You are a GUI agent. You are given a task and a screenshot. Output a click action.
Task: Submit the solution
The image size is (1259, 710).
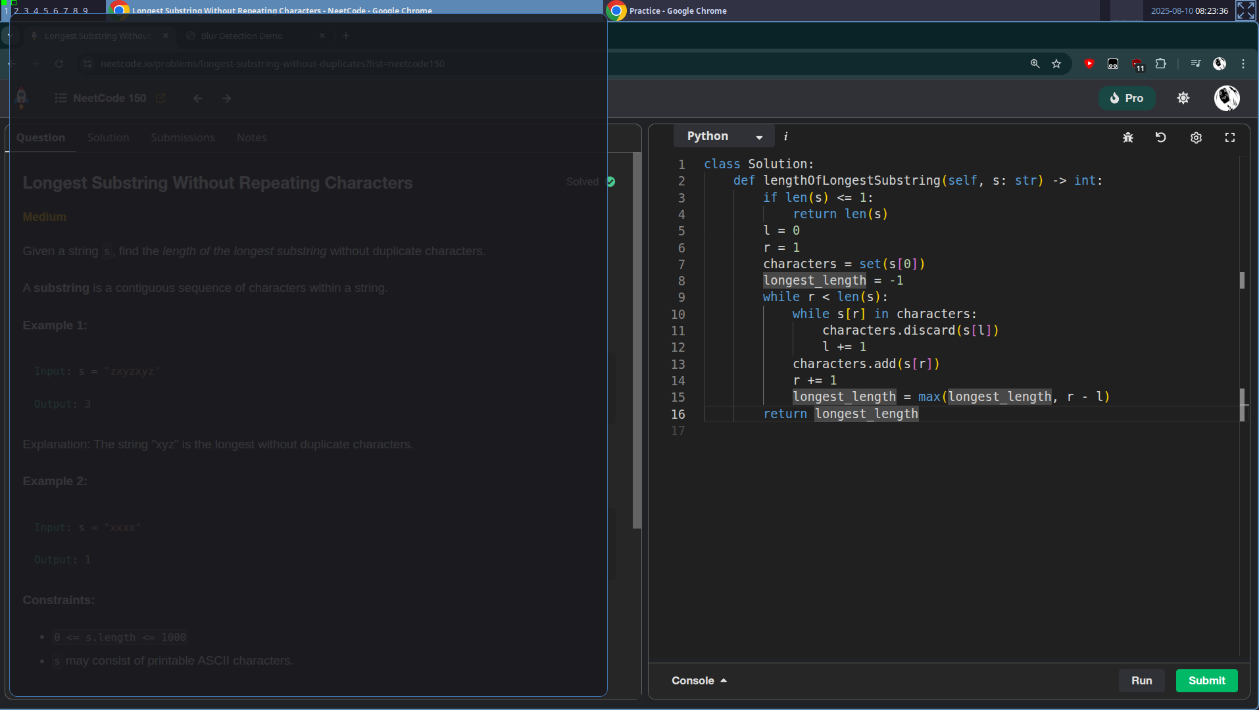tap(1206, 680)
